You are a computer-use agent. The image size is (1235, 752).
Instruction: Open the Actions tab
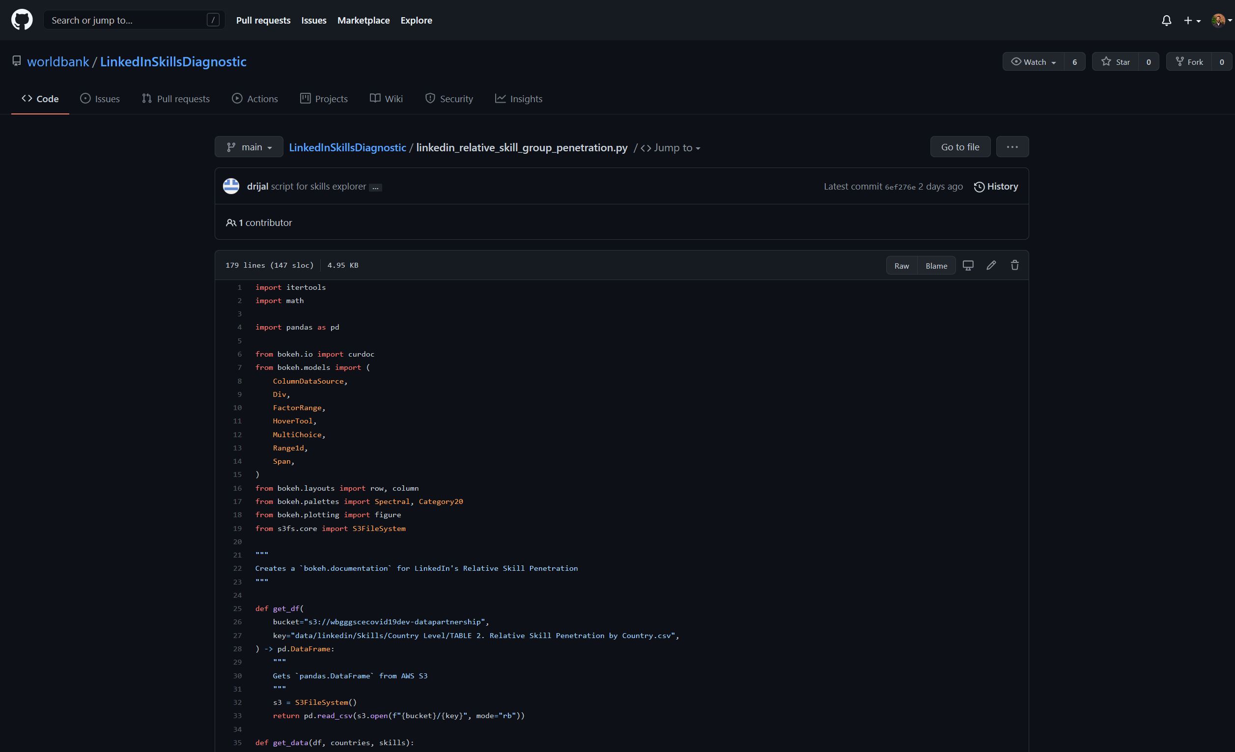click(254, 99)
